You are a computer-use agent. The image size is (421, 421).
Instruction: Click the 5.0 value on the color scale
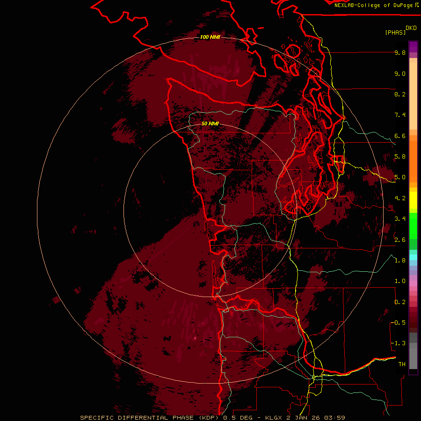(x=400, y=177)
